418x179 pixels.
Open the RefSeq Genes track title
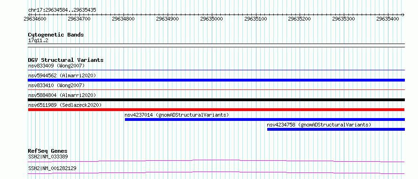pos(47,151)
